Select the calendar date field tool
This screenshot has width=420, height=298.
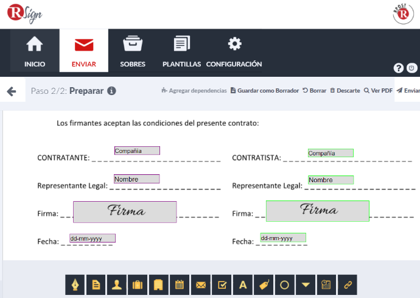180,285
